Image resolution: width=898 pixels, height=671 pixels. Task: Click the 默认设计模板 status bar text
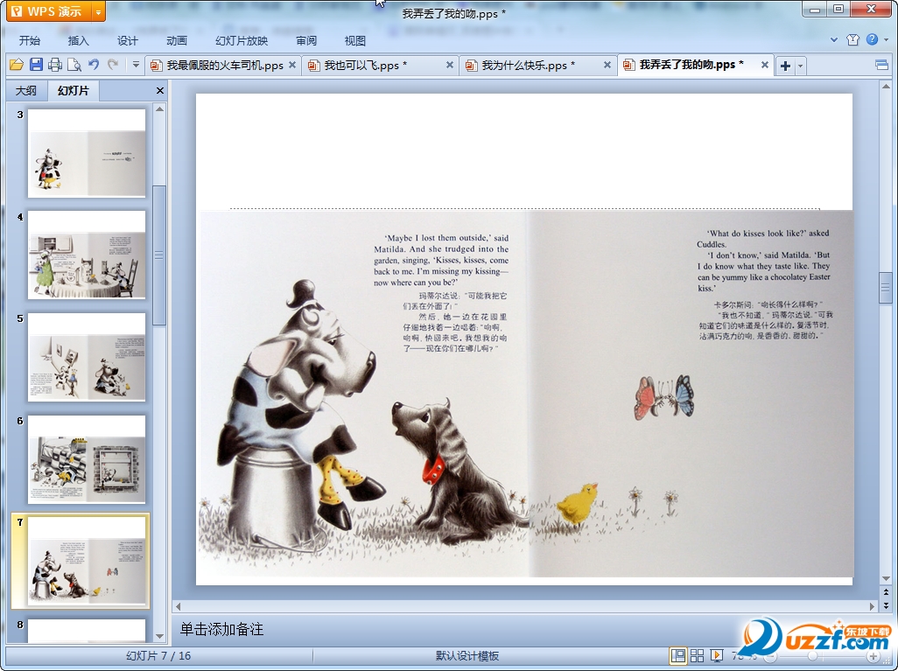[467, 656]
